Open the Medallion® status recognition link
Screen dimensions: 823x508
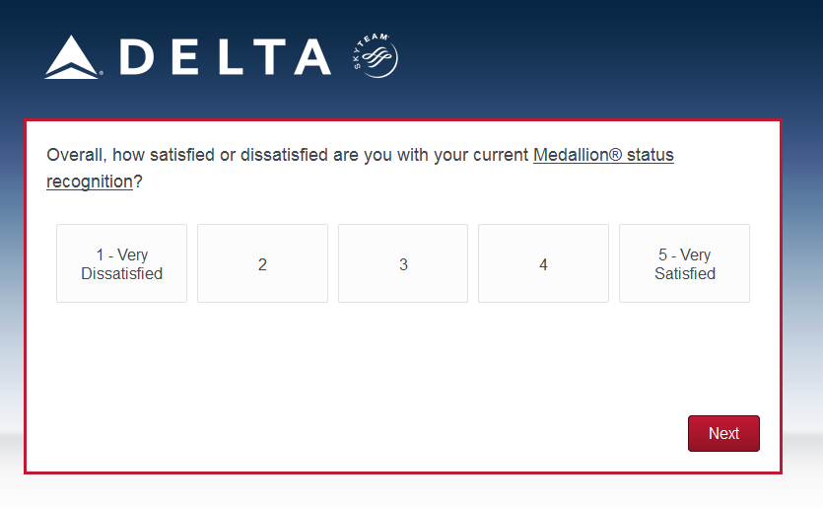click(x=602, y=156)
